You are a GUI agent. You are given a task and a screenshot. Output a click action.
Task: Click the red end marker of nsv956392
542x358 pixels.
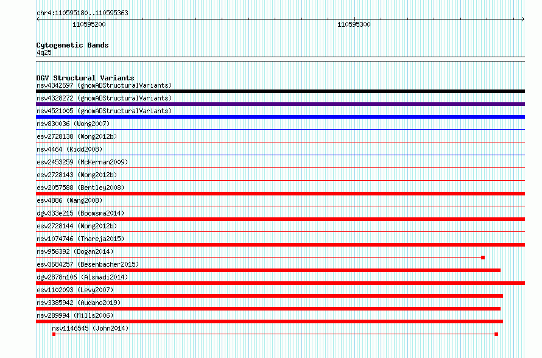tap(483, 258)
